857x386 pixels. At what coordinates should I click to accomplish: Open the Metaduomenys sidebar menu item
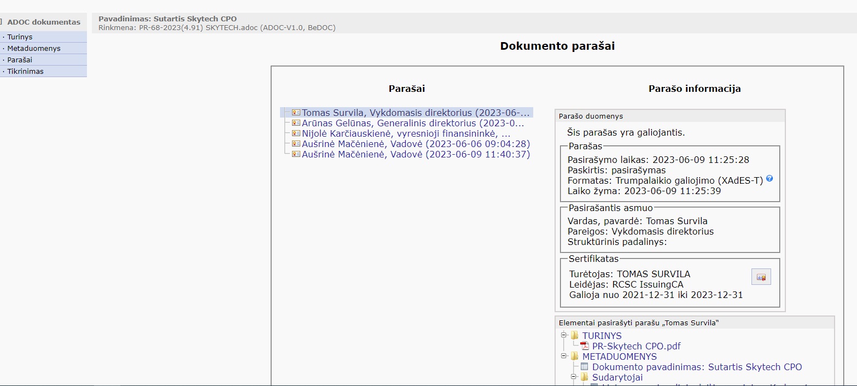34,48
